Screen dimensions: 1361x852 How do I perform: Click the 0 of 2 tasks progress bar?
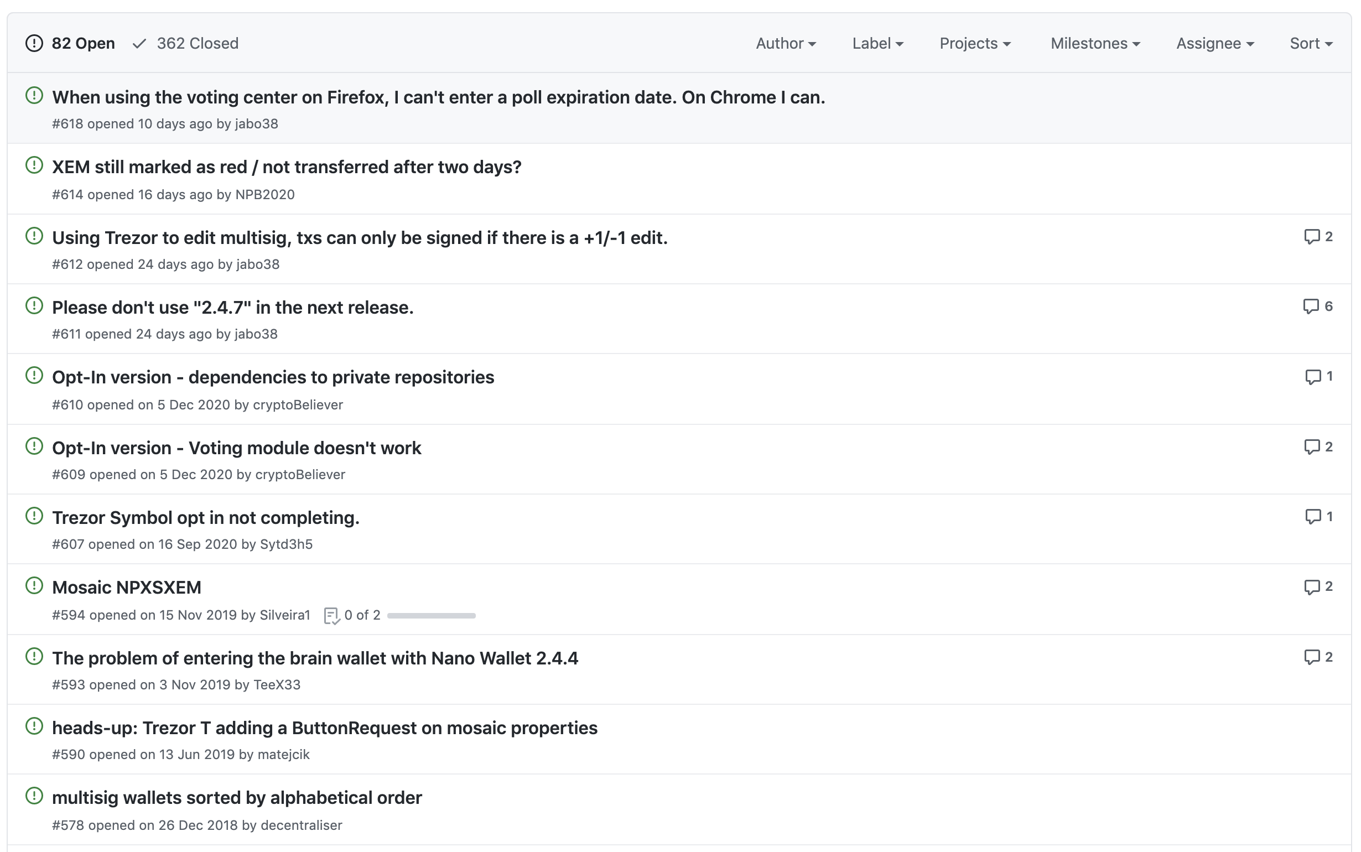pos(431,615)
